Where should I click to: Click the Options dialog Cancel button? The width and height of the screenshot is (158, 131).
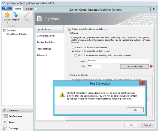147,125
